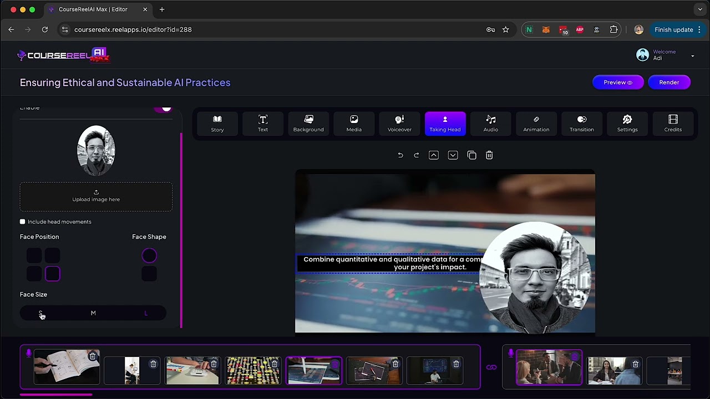Delete the tablet on wooden desk slide
The image size is (710, 399).
(x=395, y=364)
